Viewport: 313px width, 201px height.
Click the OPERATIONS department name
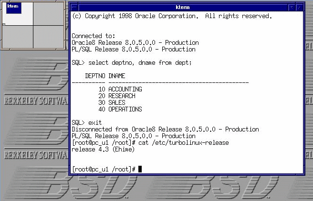125,110
